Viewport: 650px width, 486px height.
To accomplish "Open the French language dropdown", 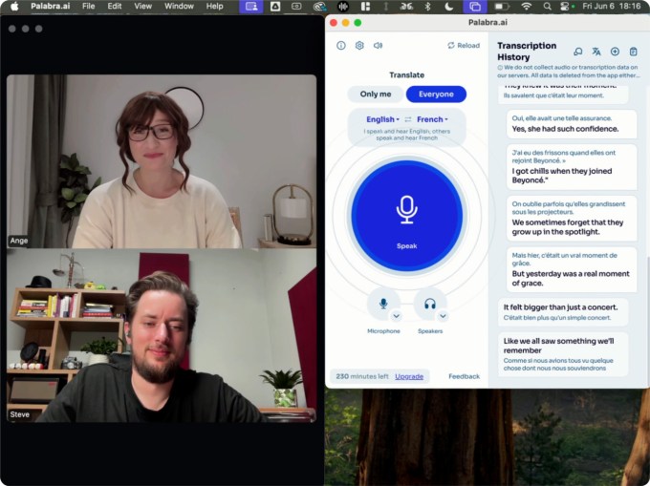I will (432, 119).
